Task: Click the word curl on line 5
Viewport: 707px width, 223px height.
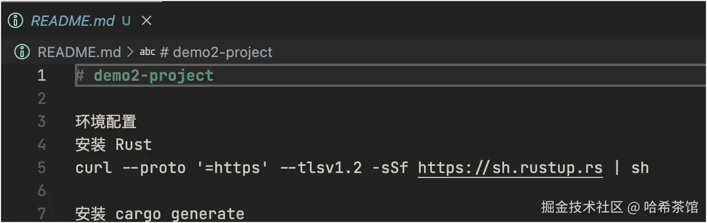Action: click(x=93, y=168)
